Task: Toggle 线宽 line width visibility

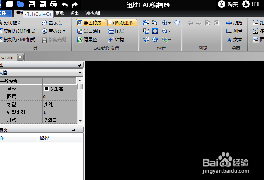Action: point(234,23)
